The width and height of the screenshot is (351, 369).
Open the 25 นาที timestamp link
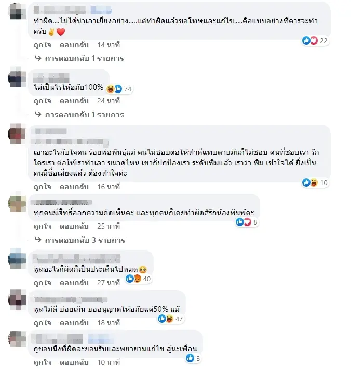click(109, 226)
